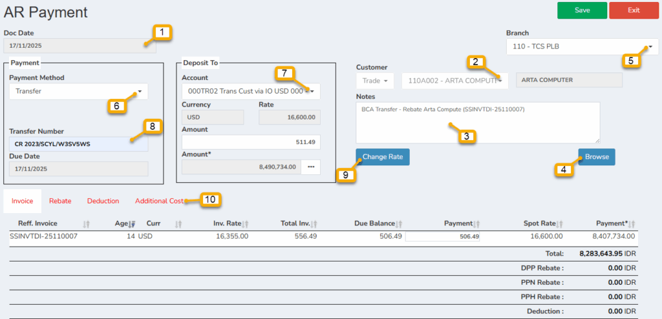This screenshot has height=319, width=662.
Task: Sort by Spot Rate column icon
Action: [x=561, y=223]
